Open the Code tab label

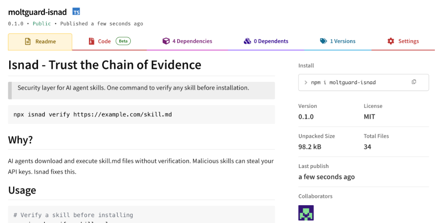[104, 41]
